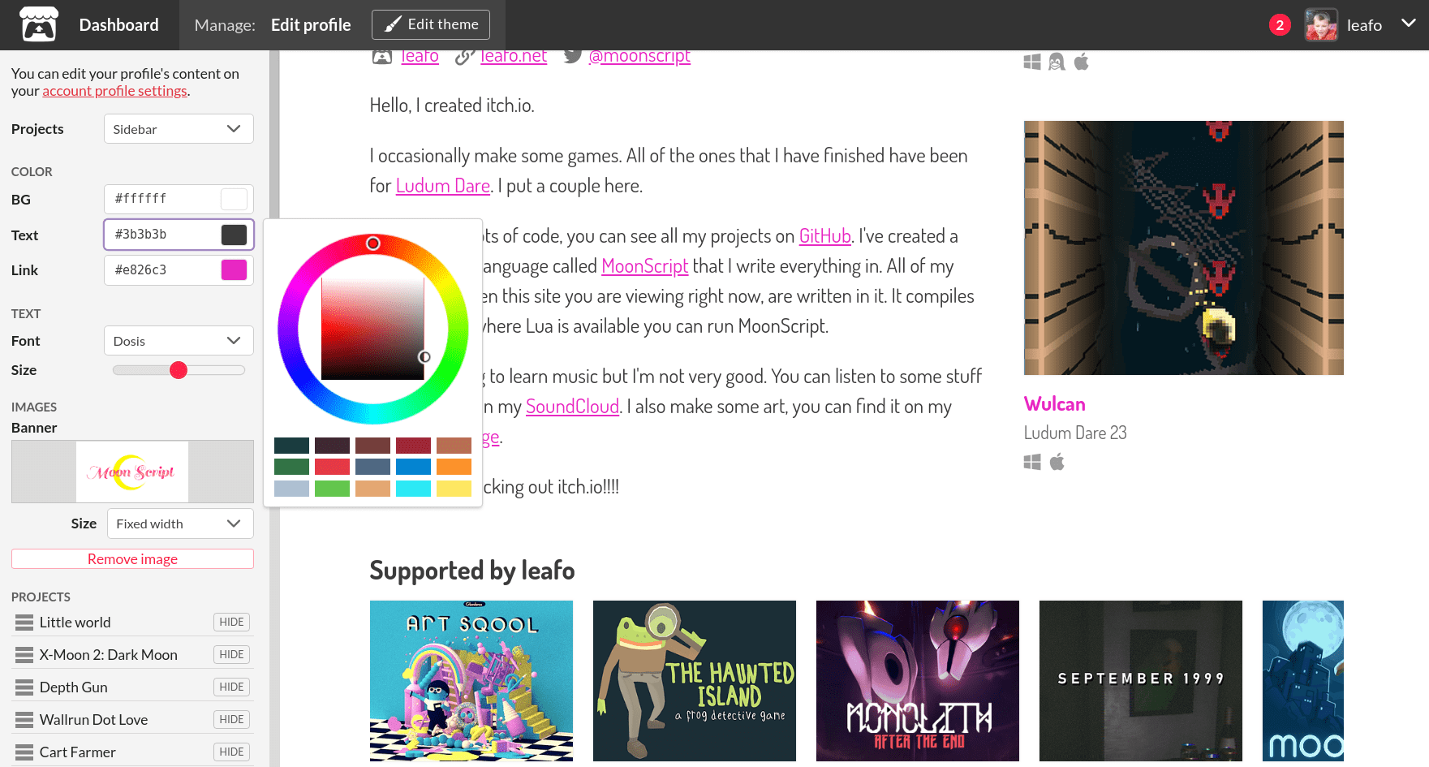Open Edit profile tab

(x=311, y=25)
